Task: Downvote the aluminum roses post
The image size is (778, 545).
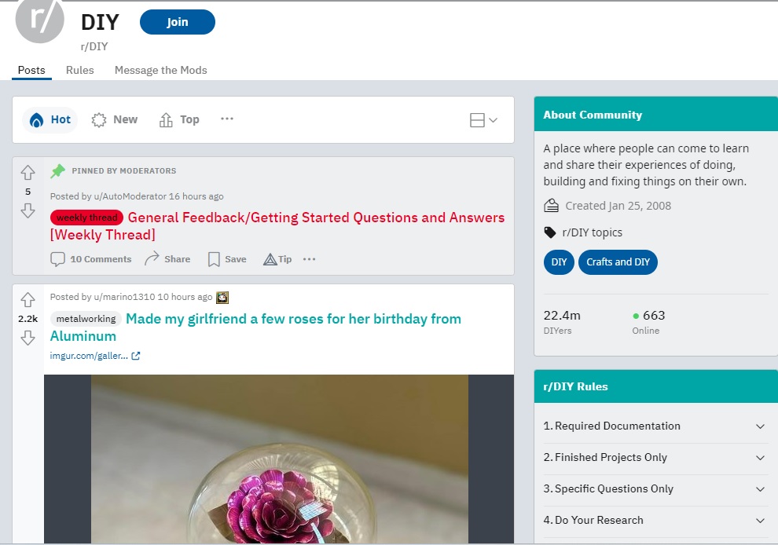Action: click(x=28, y=338)
